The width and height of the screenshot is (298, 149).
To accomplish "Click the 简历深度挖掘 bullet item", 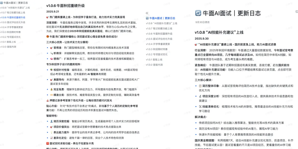I will click(x=95, y=121).
